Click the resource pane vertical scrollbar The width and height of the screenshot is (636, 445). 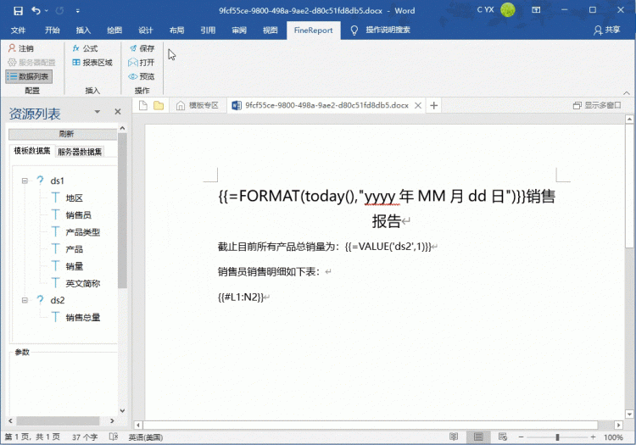[122, 210]
